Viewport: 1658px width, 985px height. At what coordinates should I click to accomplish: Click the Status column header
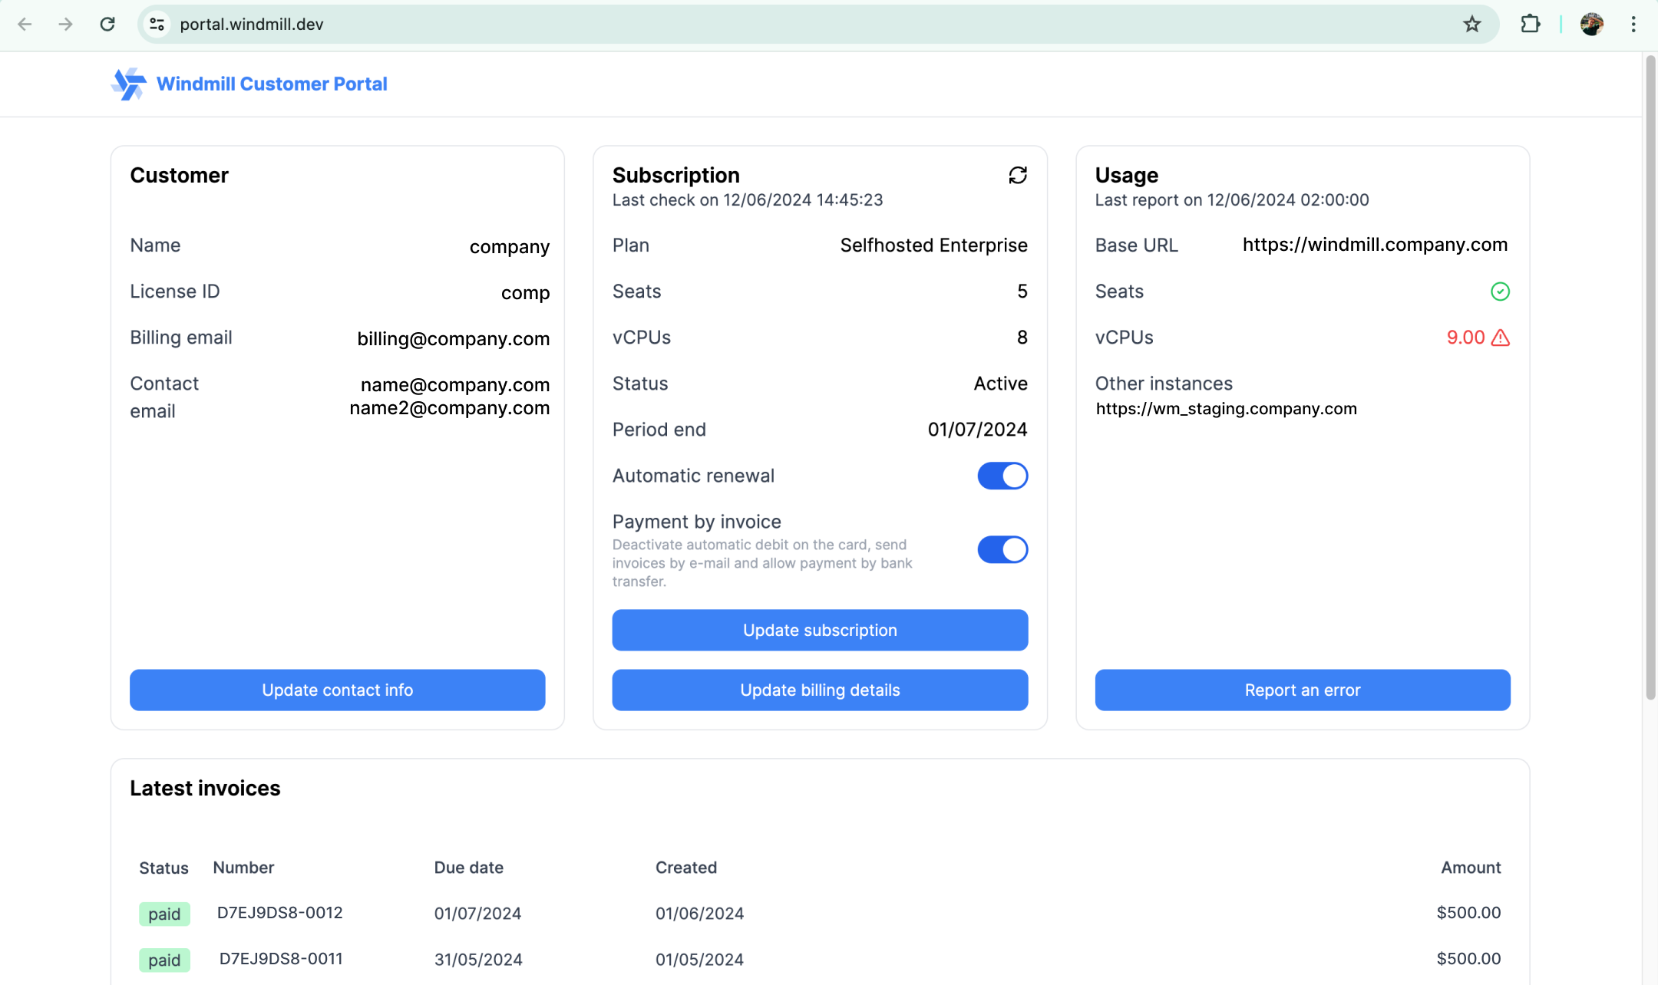(163, 868)
